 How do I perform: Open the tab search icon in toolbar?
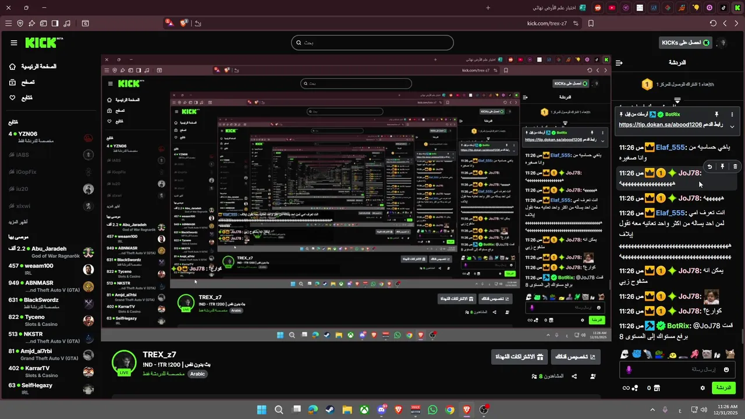86,23
